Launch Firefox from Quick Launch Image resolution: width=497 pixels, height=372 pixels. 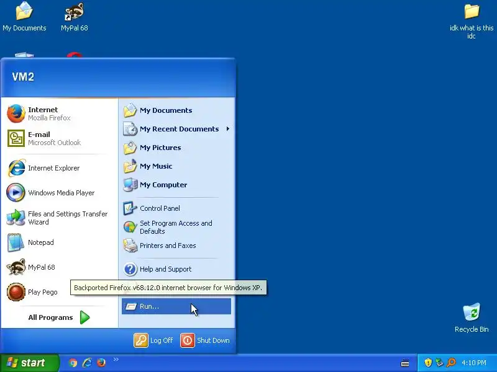(101, 363)
